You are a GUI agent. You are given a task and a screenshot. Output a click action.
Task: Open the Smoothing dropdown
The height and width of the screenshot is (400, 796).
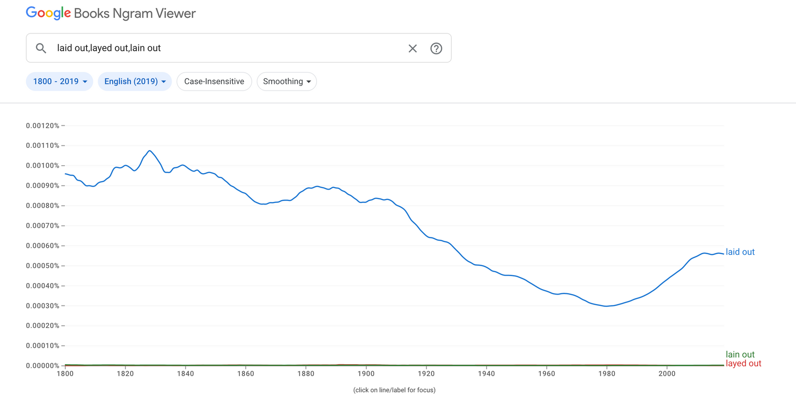click(x=287, y=82)
